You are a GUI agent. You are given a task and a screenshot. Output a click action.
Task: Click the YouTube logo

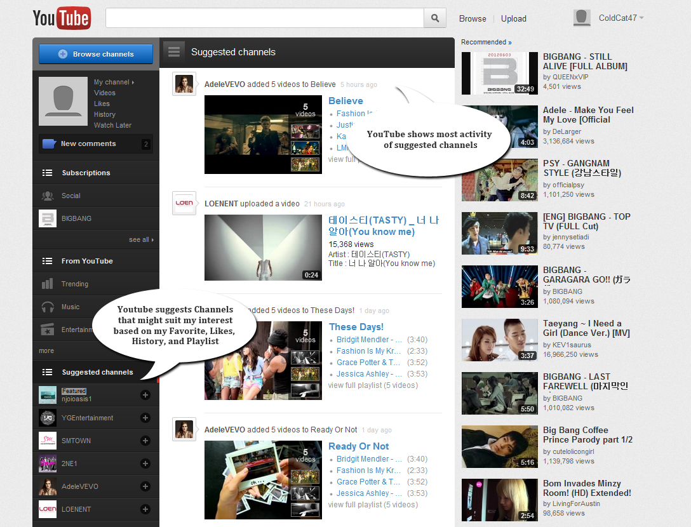pos(62,18)
